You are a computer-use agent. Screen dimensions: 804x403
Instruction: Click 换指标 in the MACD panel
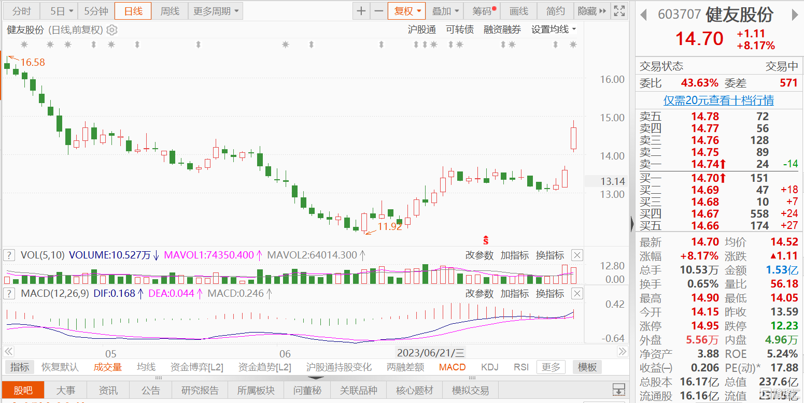pyautogui.click(x=549, y=294)
